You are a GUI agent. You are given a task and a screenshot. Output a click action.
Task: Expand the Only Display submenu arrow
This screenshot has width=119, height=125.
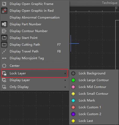pyautogui.click(x=65, y=87)
